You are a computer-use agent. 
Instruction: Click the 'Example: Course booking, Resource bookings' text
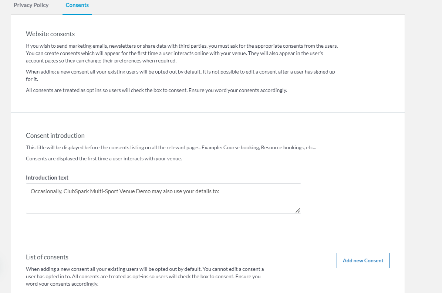[x=259, y=148]
